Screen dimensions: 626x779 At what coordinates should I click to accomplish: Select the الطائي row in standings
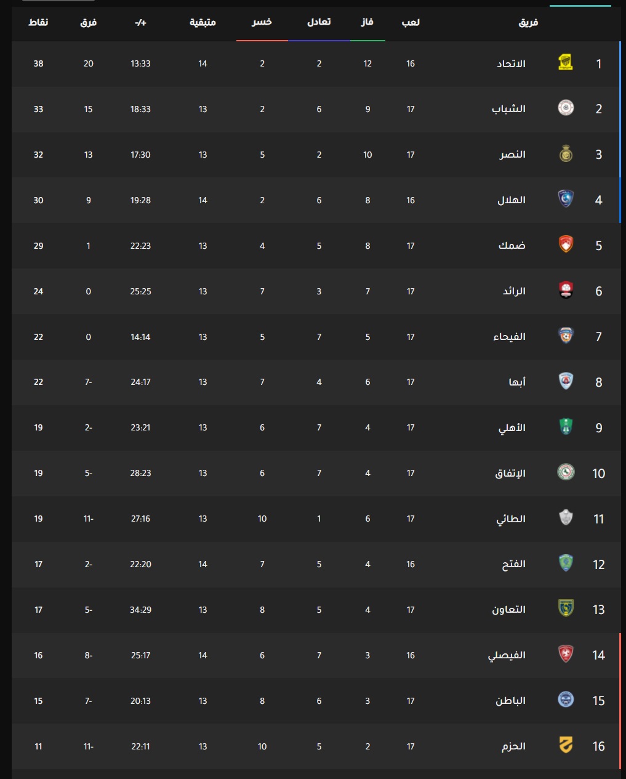[x=316, y=519]
